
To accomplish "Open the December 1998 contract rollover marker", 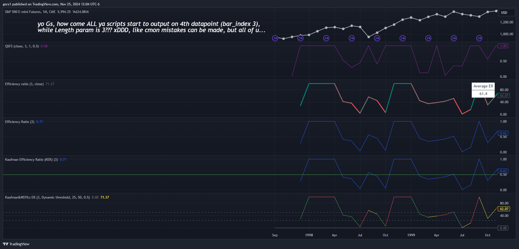I will tap(402, 38).
